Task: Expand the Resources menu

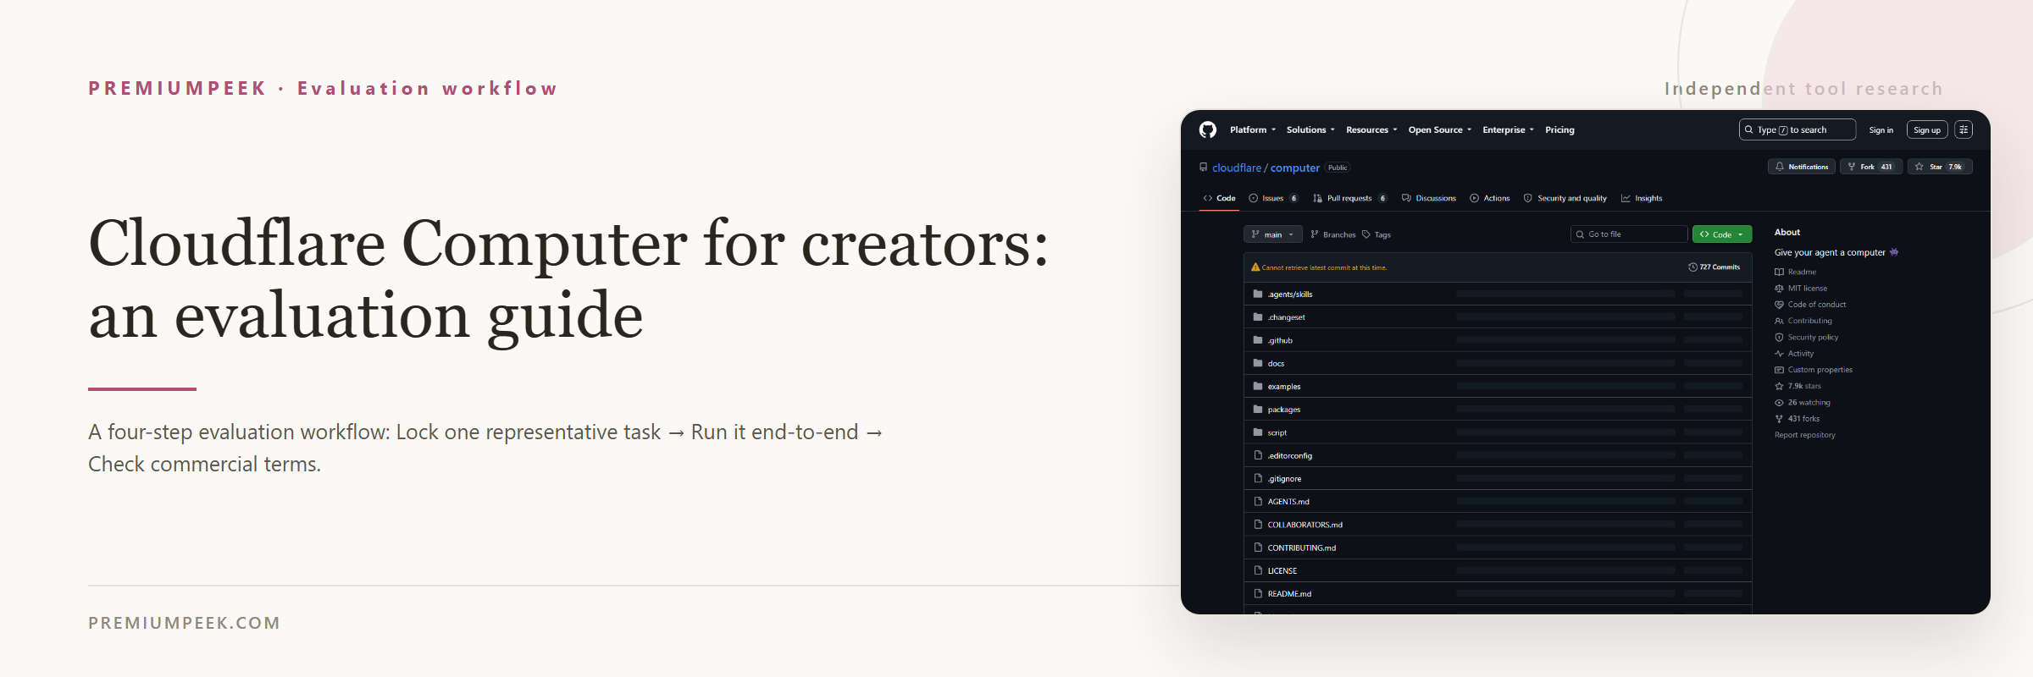Action: point(1371,129)
